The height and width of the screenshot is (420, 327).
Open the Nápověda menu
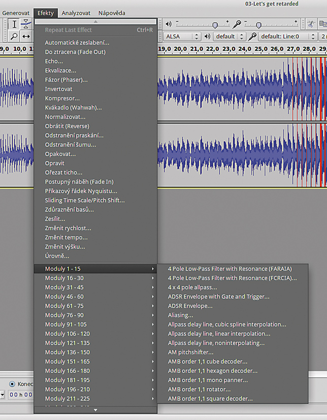pos(112,13)
